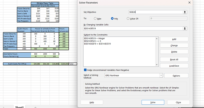204x108 pixels.
Task: Select the Hours to schedule from header
Action: 45,29
